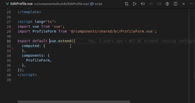Screen dimensions: 195x103
Task: Click 'ProfileForm,' on line 35
Action: point(39,60)
